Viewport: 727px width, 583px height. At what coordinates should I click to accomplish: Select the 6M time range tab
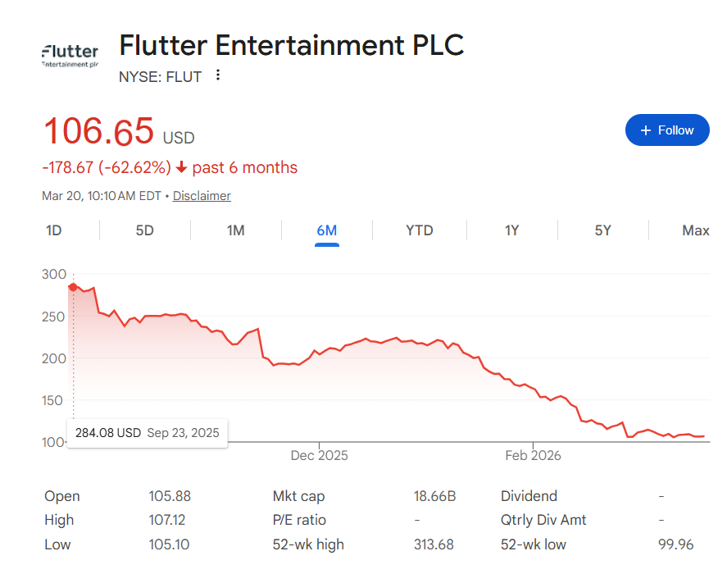(x=326, y=230)
